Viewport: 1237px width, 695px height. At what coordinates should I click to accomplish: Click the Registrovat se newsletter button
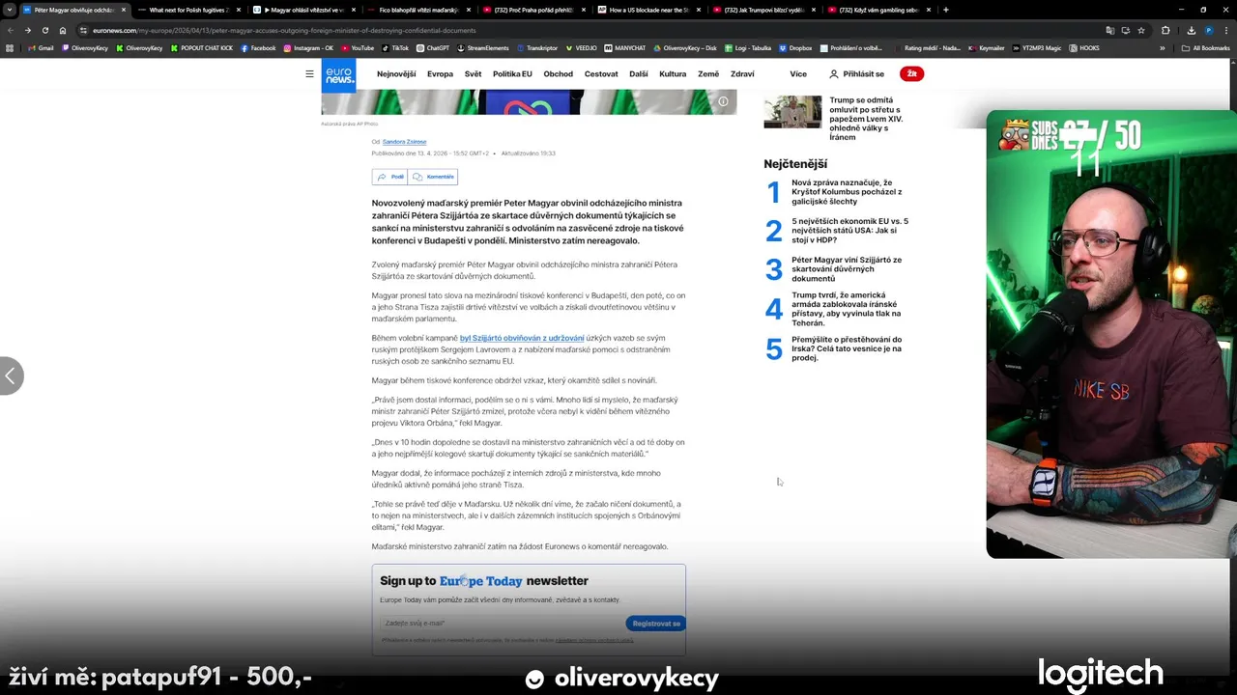(656, 624)
